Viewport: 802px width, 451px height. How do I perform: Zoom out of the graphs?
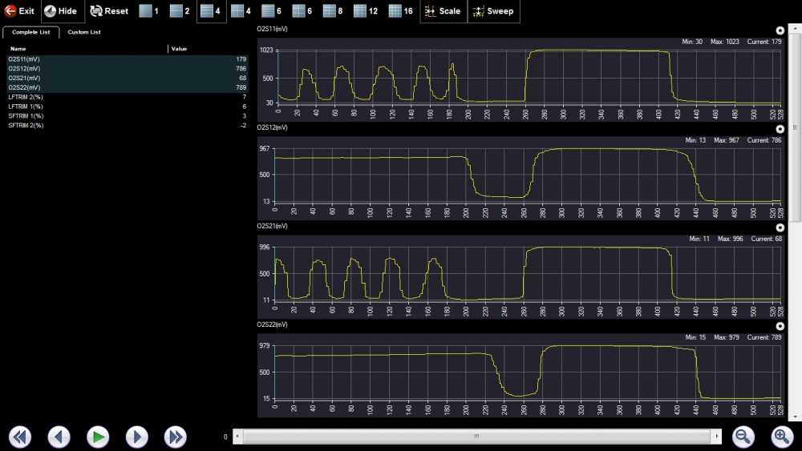[743, 437]
